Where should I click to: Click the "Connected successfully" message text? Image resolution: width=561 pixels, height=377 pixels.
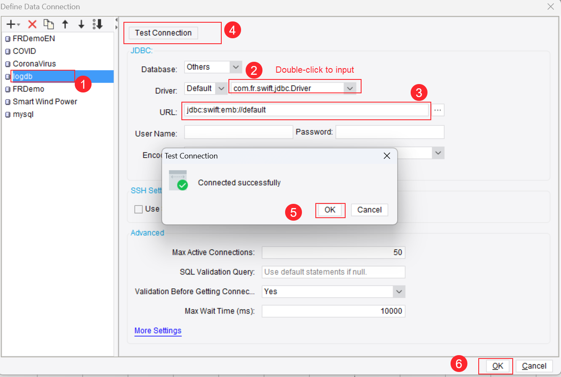pos(239,183)
